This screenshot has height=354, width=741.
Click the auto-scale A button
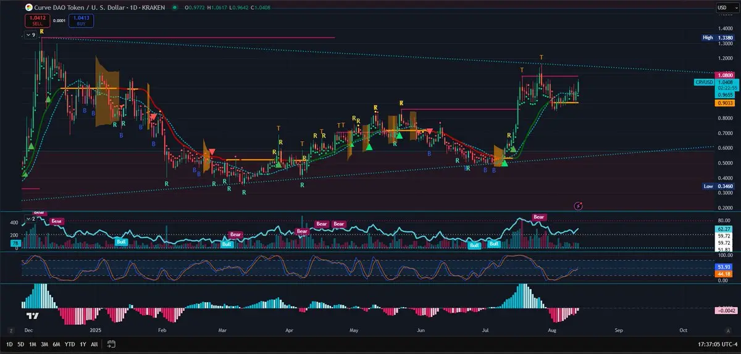(729, 331)
